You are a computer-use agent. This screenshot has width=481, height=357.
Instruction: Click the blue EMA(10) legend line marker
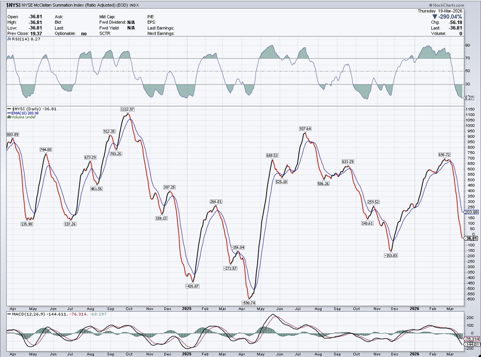(x=10, y=113)
